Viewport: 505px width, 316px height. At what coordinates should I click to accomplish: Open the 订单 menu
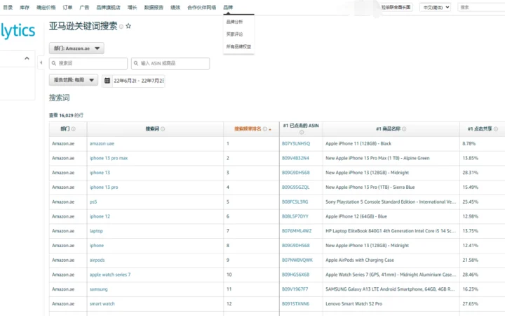(x=67, y=7)
